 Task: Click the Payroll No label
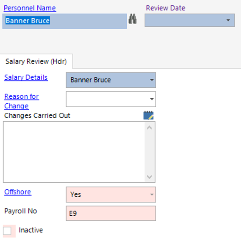click(x=21, y=211)
